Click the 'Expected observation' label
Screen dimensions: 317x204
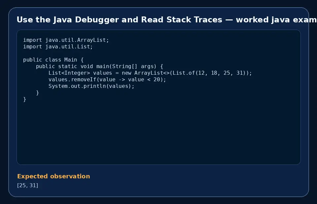53,176
